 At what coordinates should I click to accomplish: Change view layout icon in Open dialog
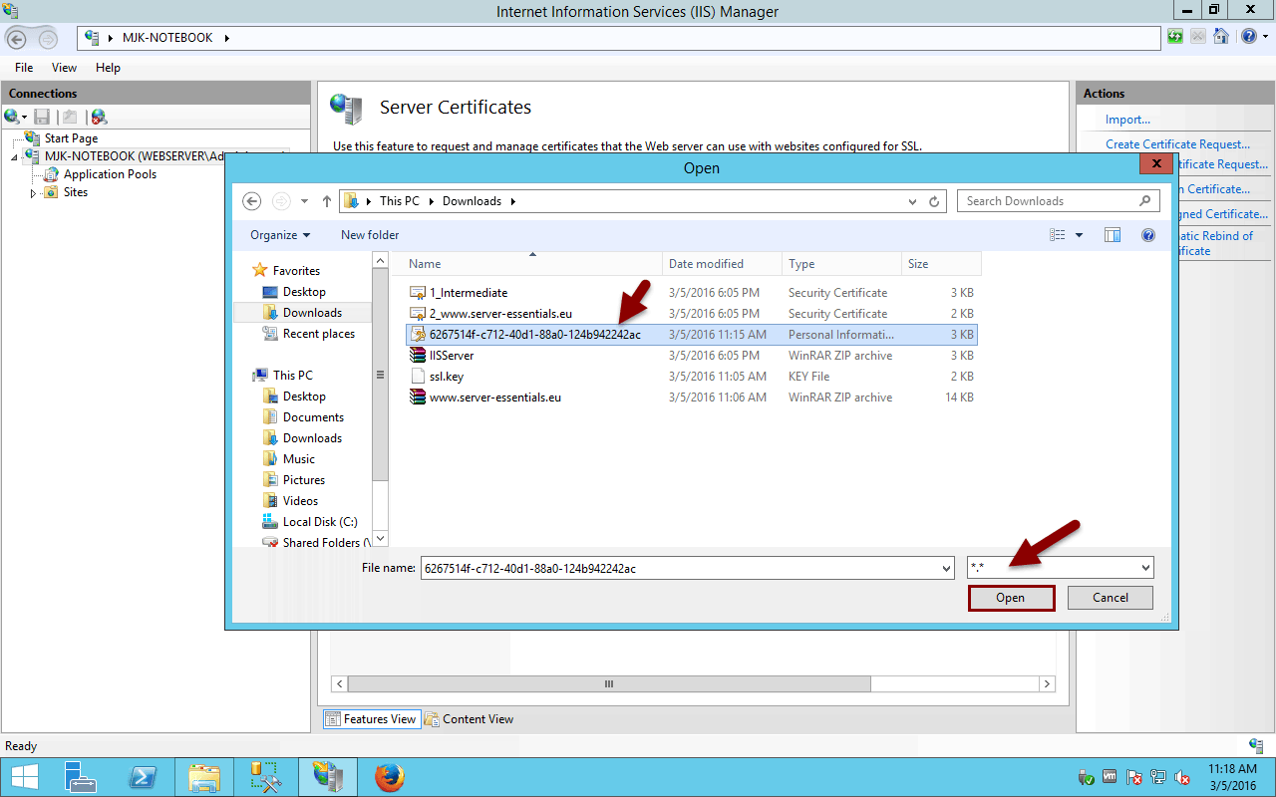[x=1058, y=235]
